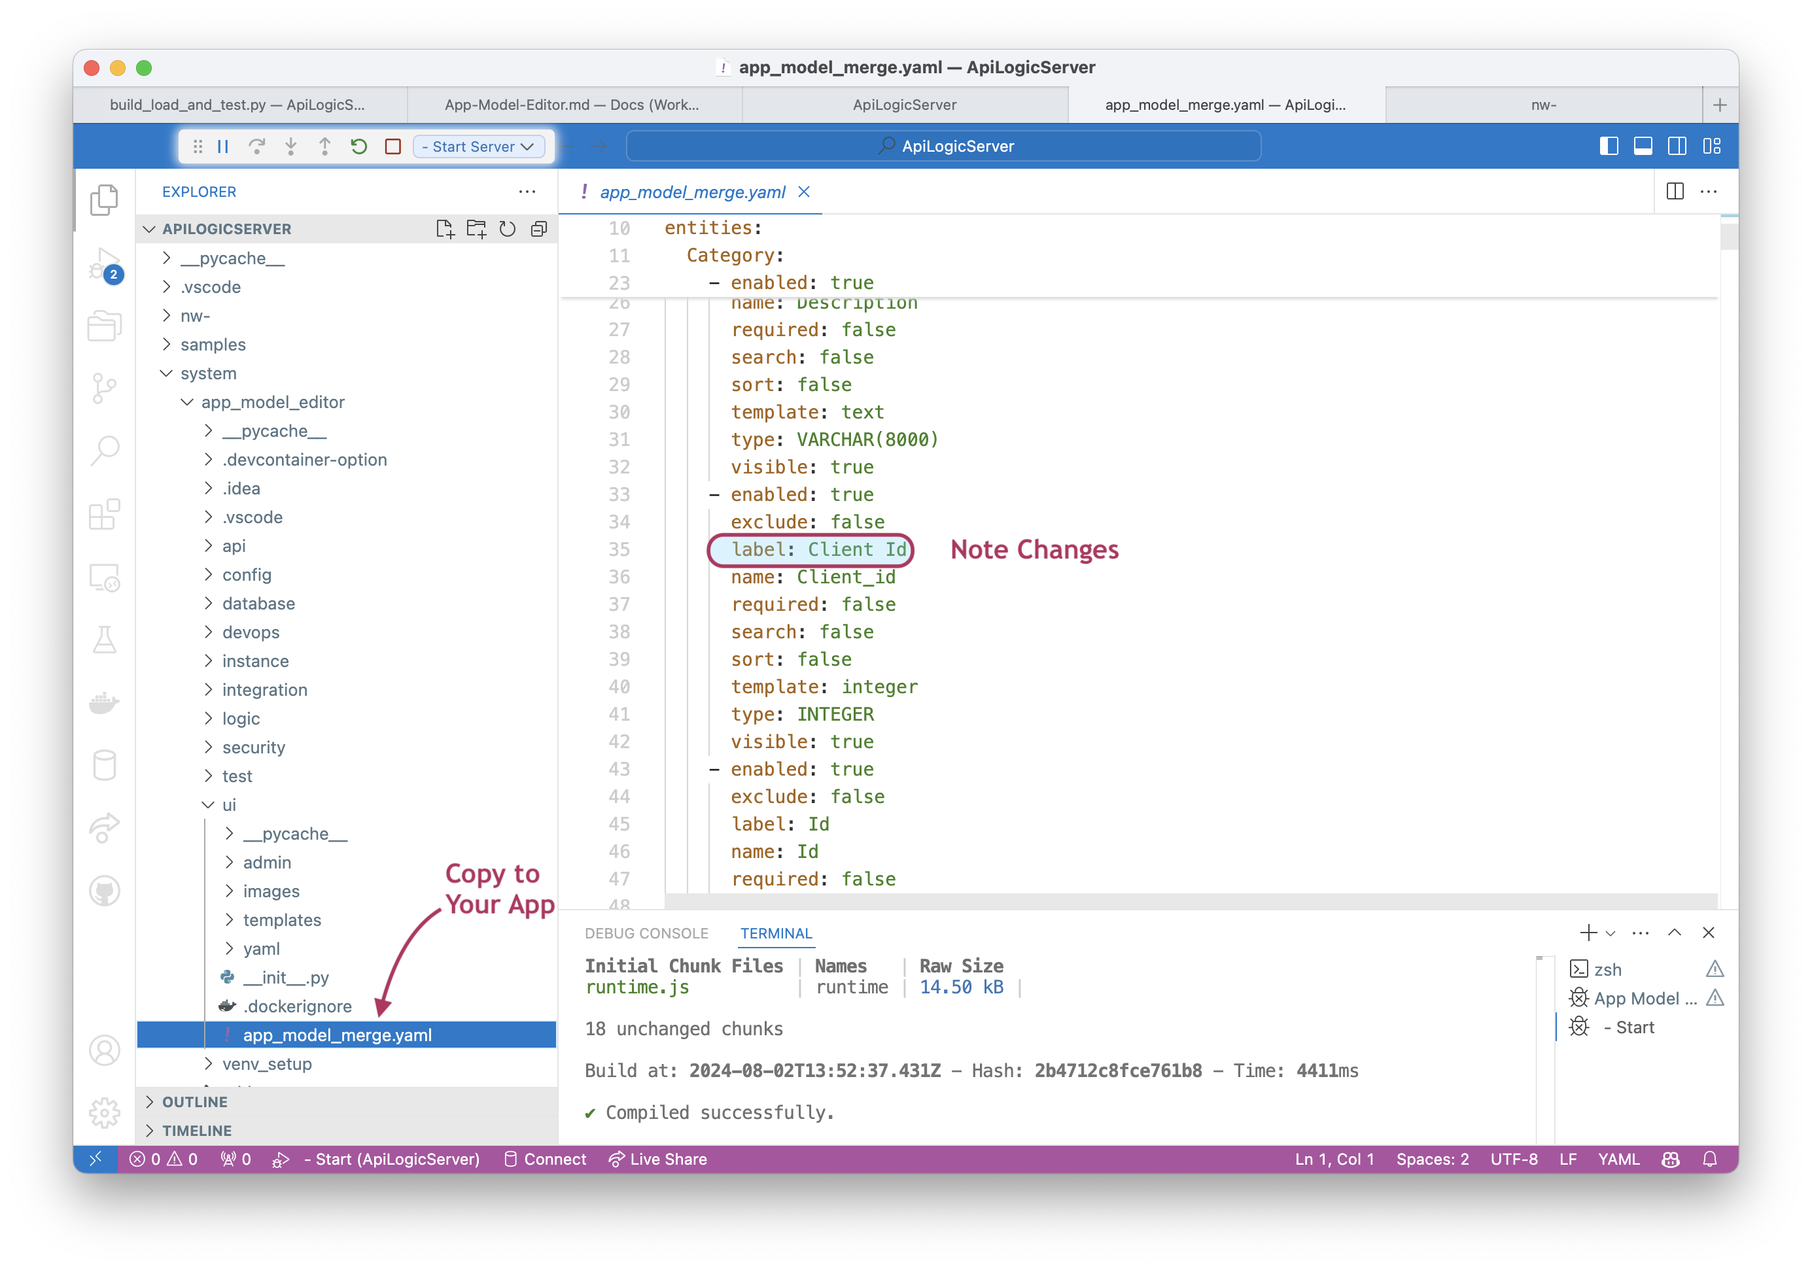
Task: Maximize the terminal panel with the chevron
Action: tap(1675, 933)
